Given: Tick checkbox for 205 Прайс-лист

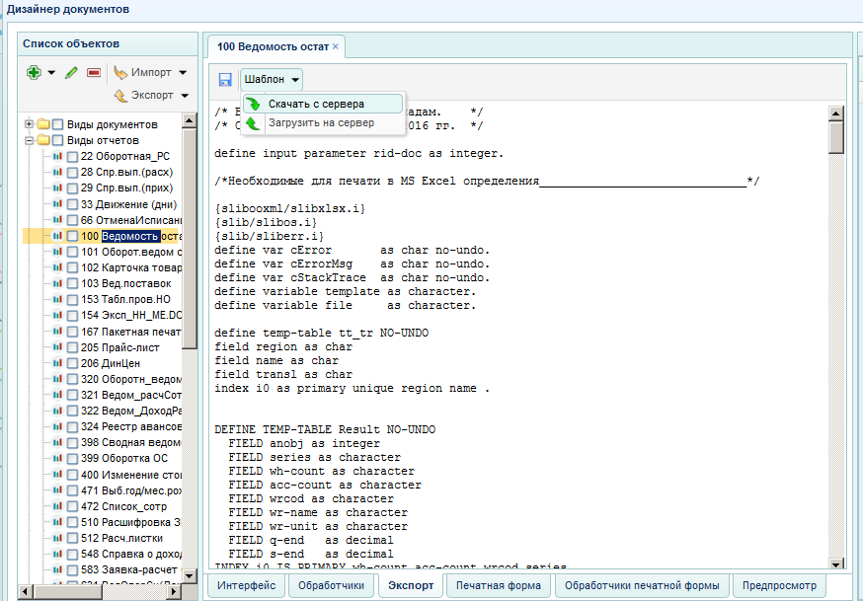Looking at the screenshot, I should coord(72,347).
